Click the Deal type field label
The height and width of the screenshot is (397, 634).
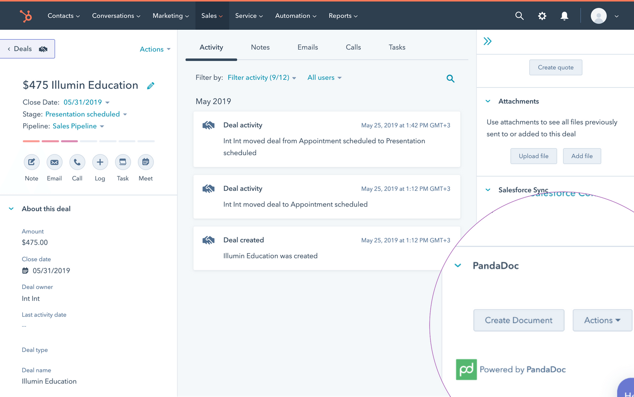(x=35, y=350)
